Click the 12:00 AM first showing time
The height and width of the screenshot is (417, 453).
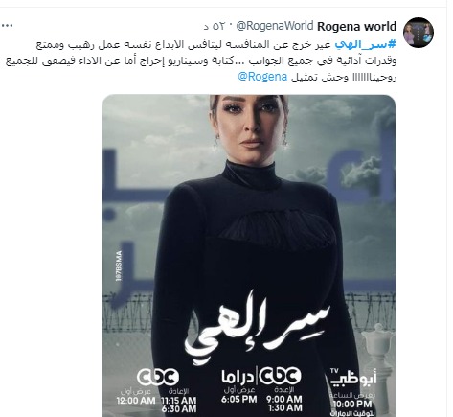[136, 401]
